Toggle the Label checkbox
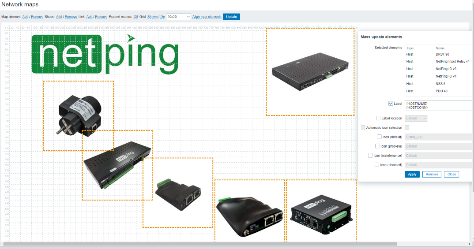 pyautogui.click(x=391, y=104)
